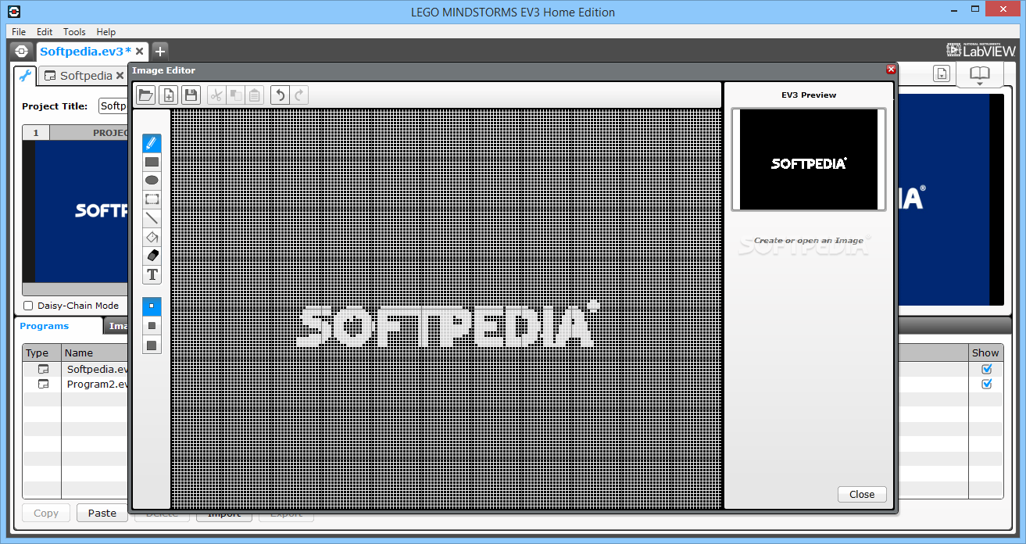Close the Image Editor with red X
The image size is (1026, 544).
coord(891,70)
